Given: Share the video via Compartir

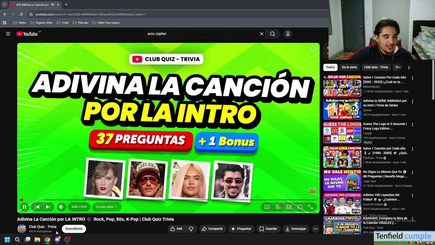Looking at the screenshot, I should point(212,229).
